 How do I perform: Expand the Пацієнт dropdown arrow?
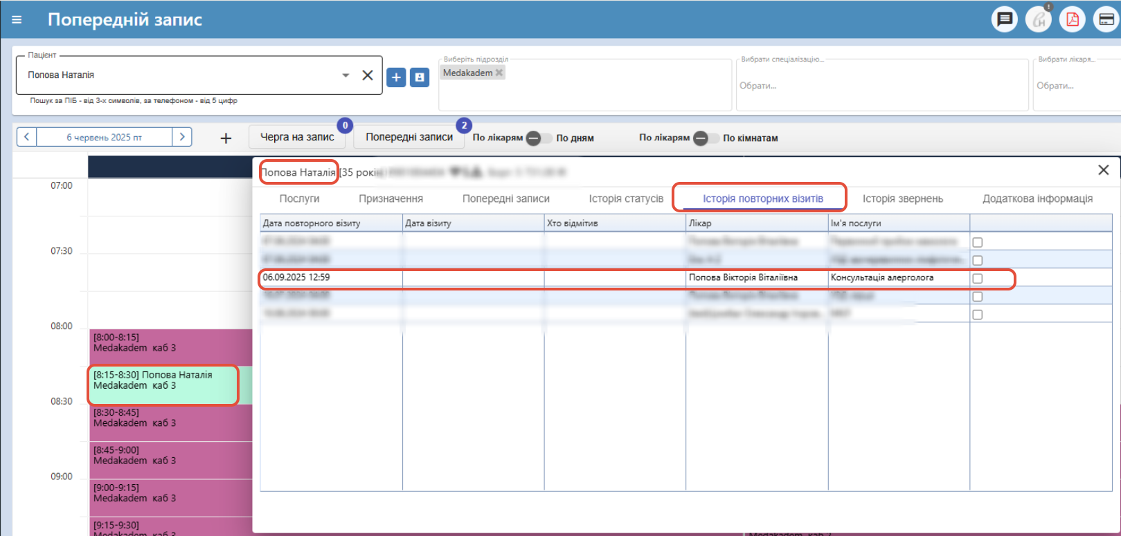coord(346,75)
